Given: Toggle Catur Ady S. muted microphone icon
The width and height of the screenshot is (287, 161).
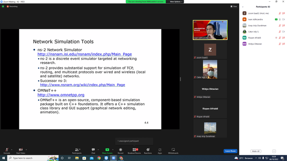Looking at the screenshot, I should 280,32.
